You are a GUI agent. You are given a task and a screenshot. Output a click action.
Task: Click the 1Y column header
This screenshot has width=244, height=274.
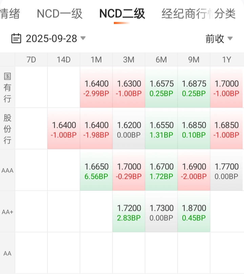[226, 60]
